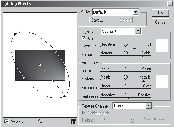This screenshot has height=127, width=174.
Task: Open the Light type dropdown arrow
Action: pyautogui.click(x=138, y=31)
